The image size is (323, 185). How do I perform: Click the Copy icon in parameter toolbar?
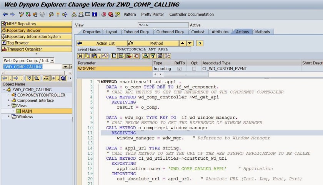[x=87, y=56]
